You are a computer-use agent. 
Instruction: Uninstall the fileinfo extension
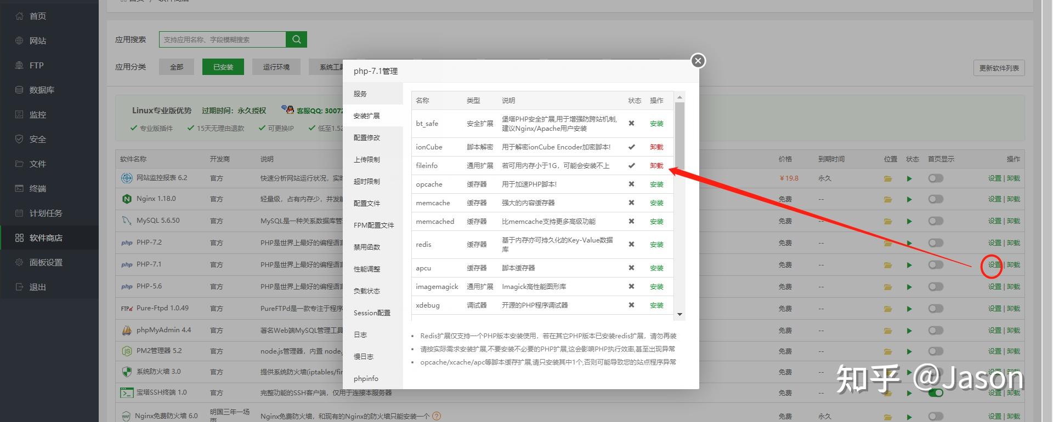coord(656,166)
